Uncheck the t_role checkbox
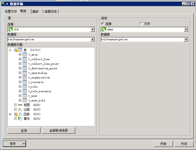Image resolution: width=196 pixels, height=150 pixels. pos(20,87)
